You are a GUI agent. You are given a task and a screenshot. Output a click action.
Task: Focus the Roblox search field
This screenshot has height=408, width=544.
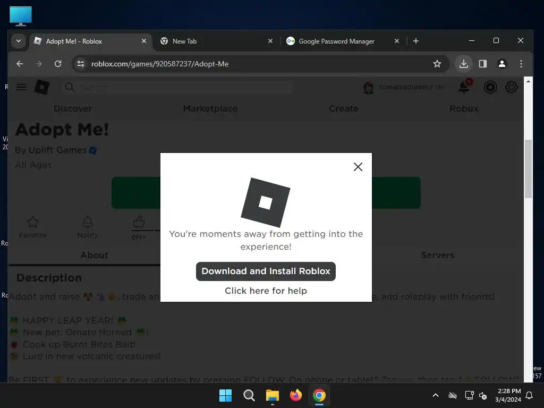tap(177, 87)
